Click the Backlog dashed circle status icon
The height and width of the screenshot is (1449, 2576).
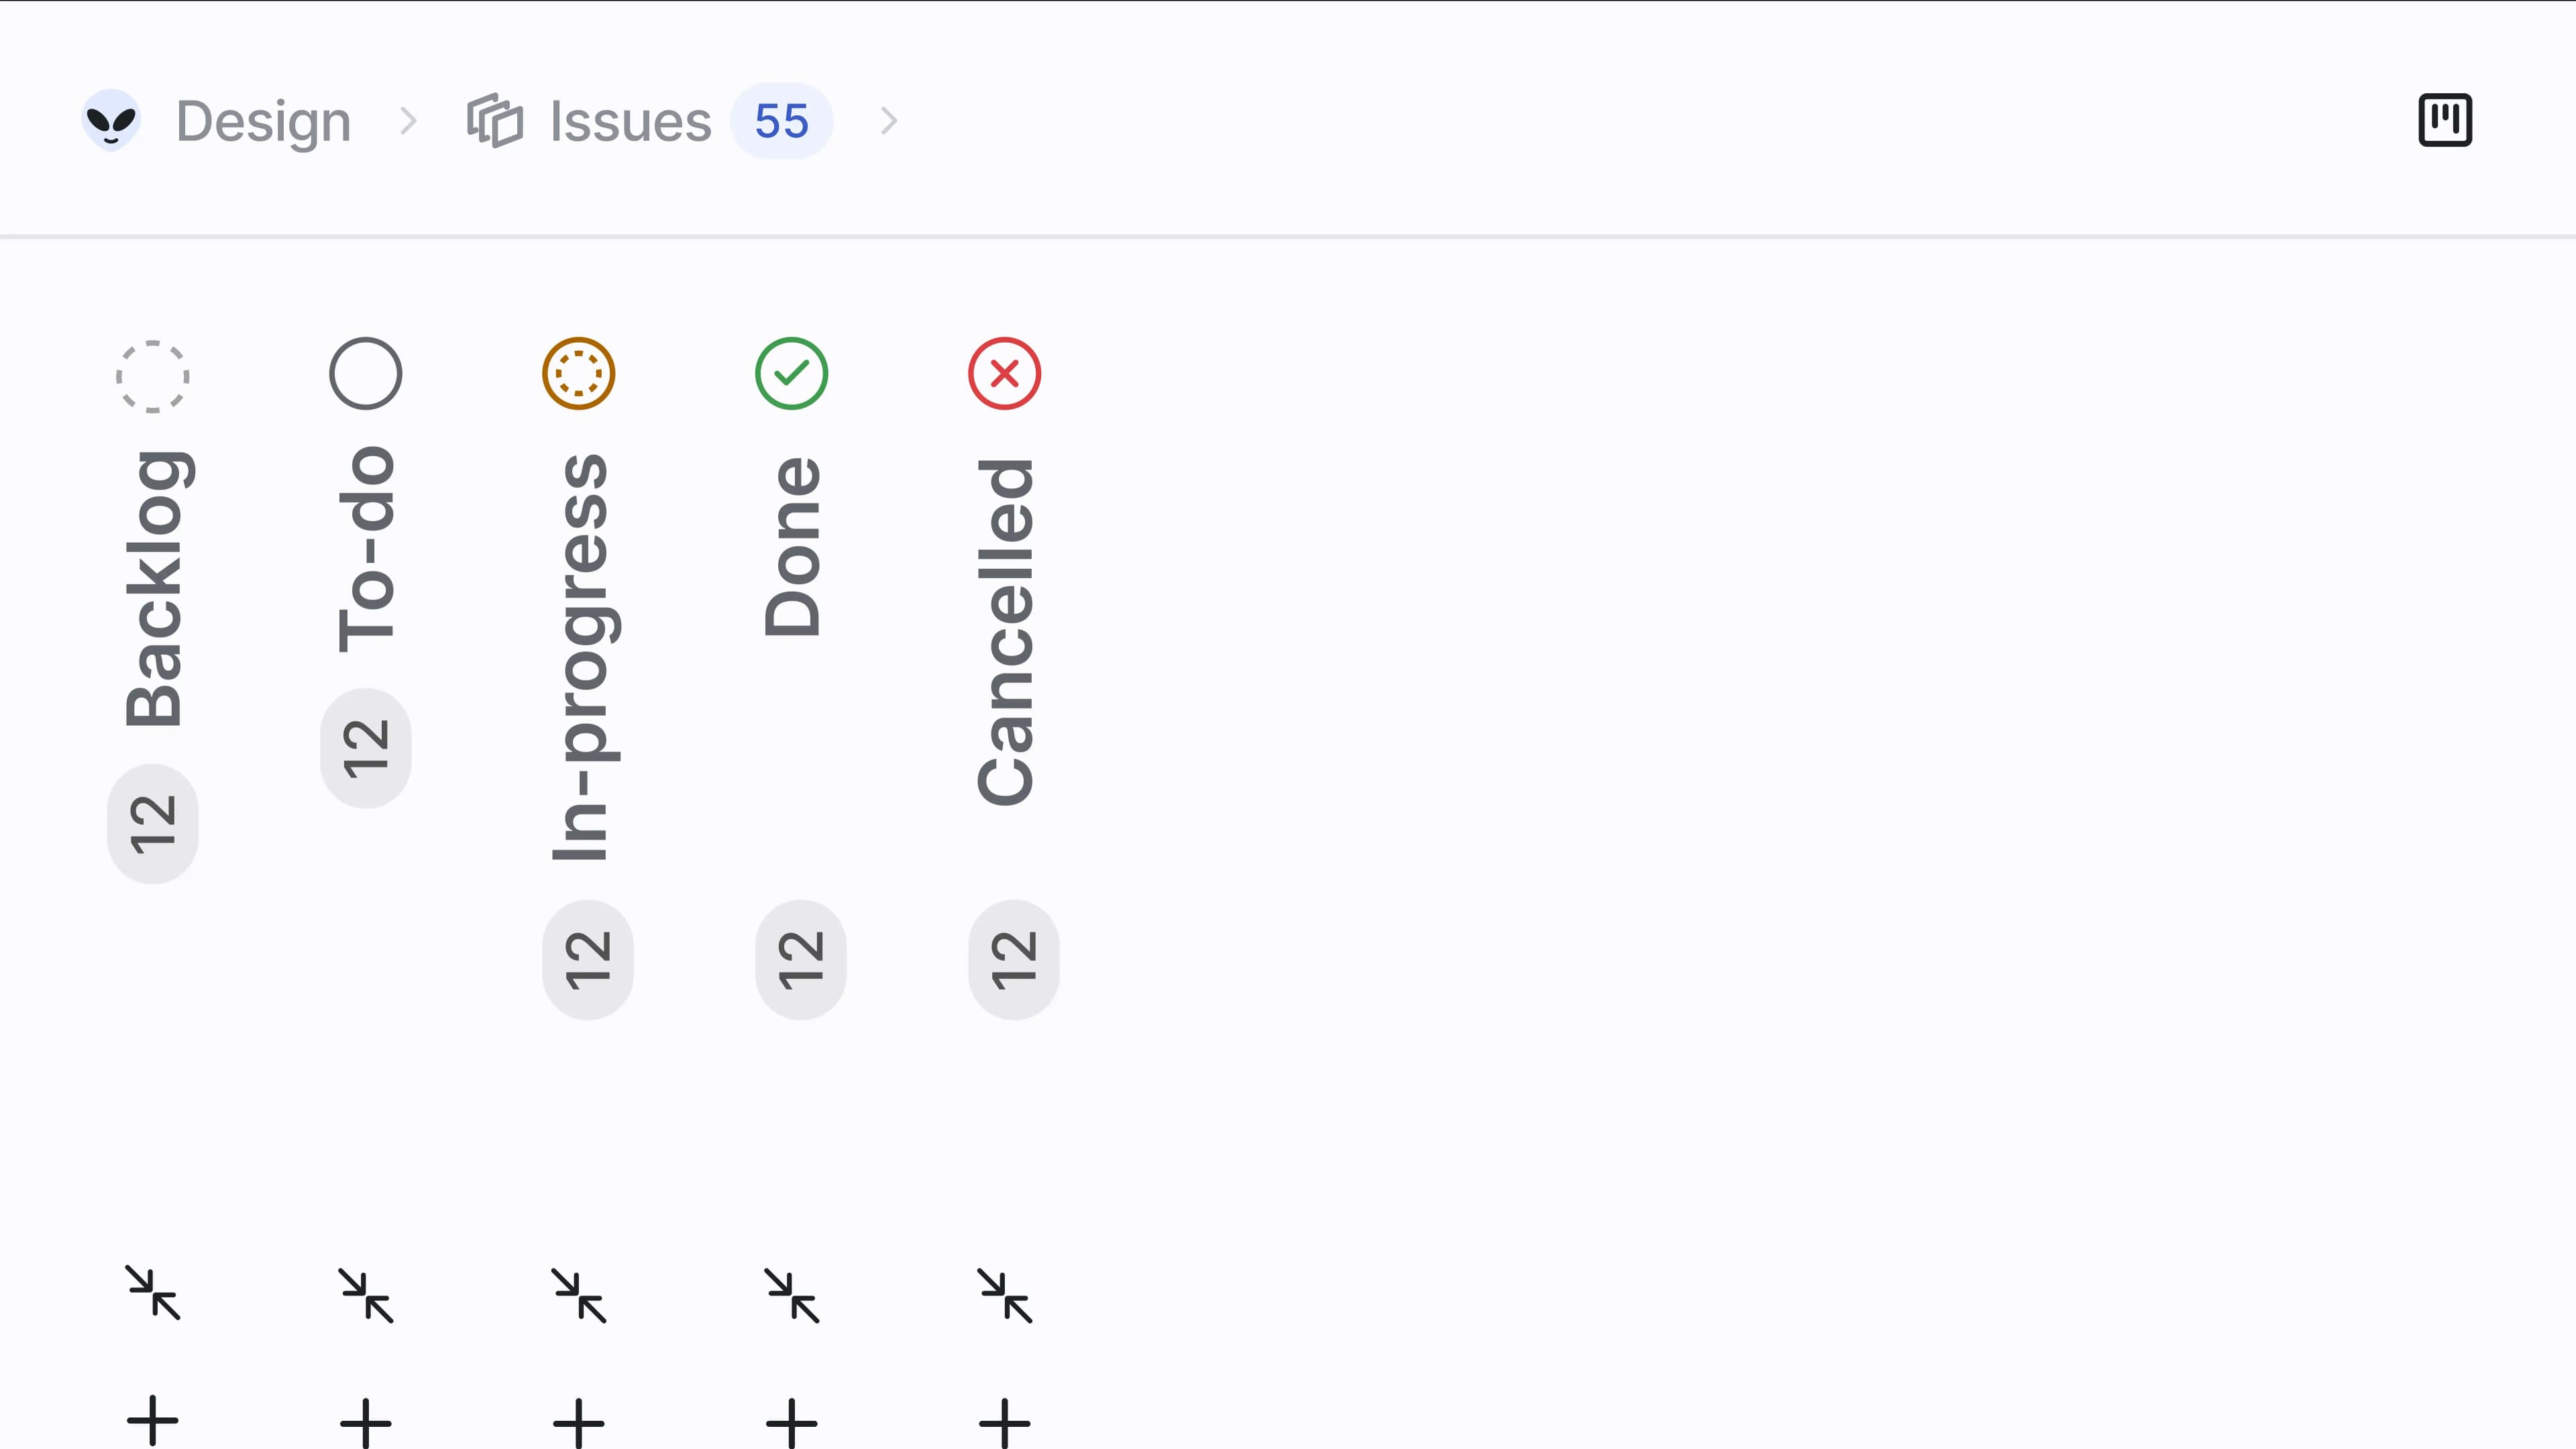coord(153,376)
